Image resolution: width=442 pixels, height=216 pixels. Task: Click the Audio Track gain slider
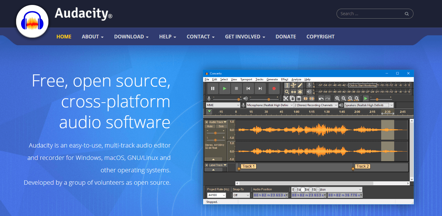pos(215,133)
